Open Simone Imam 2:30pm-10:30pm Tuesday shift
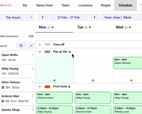The height and width of the screenshot is (114, 142). tap(93, 110)
